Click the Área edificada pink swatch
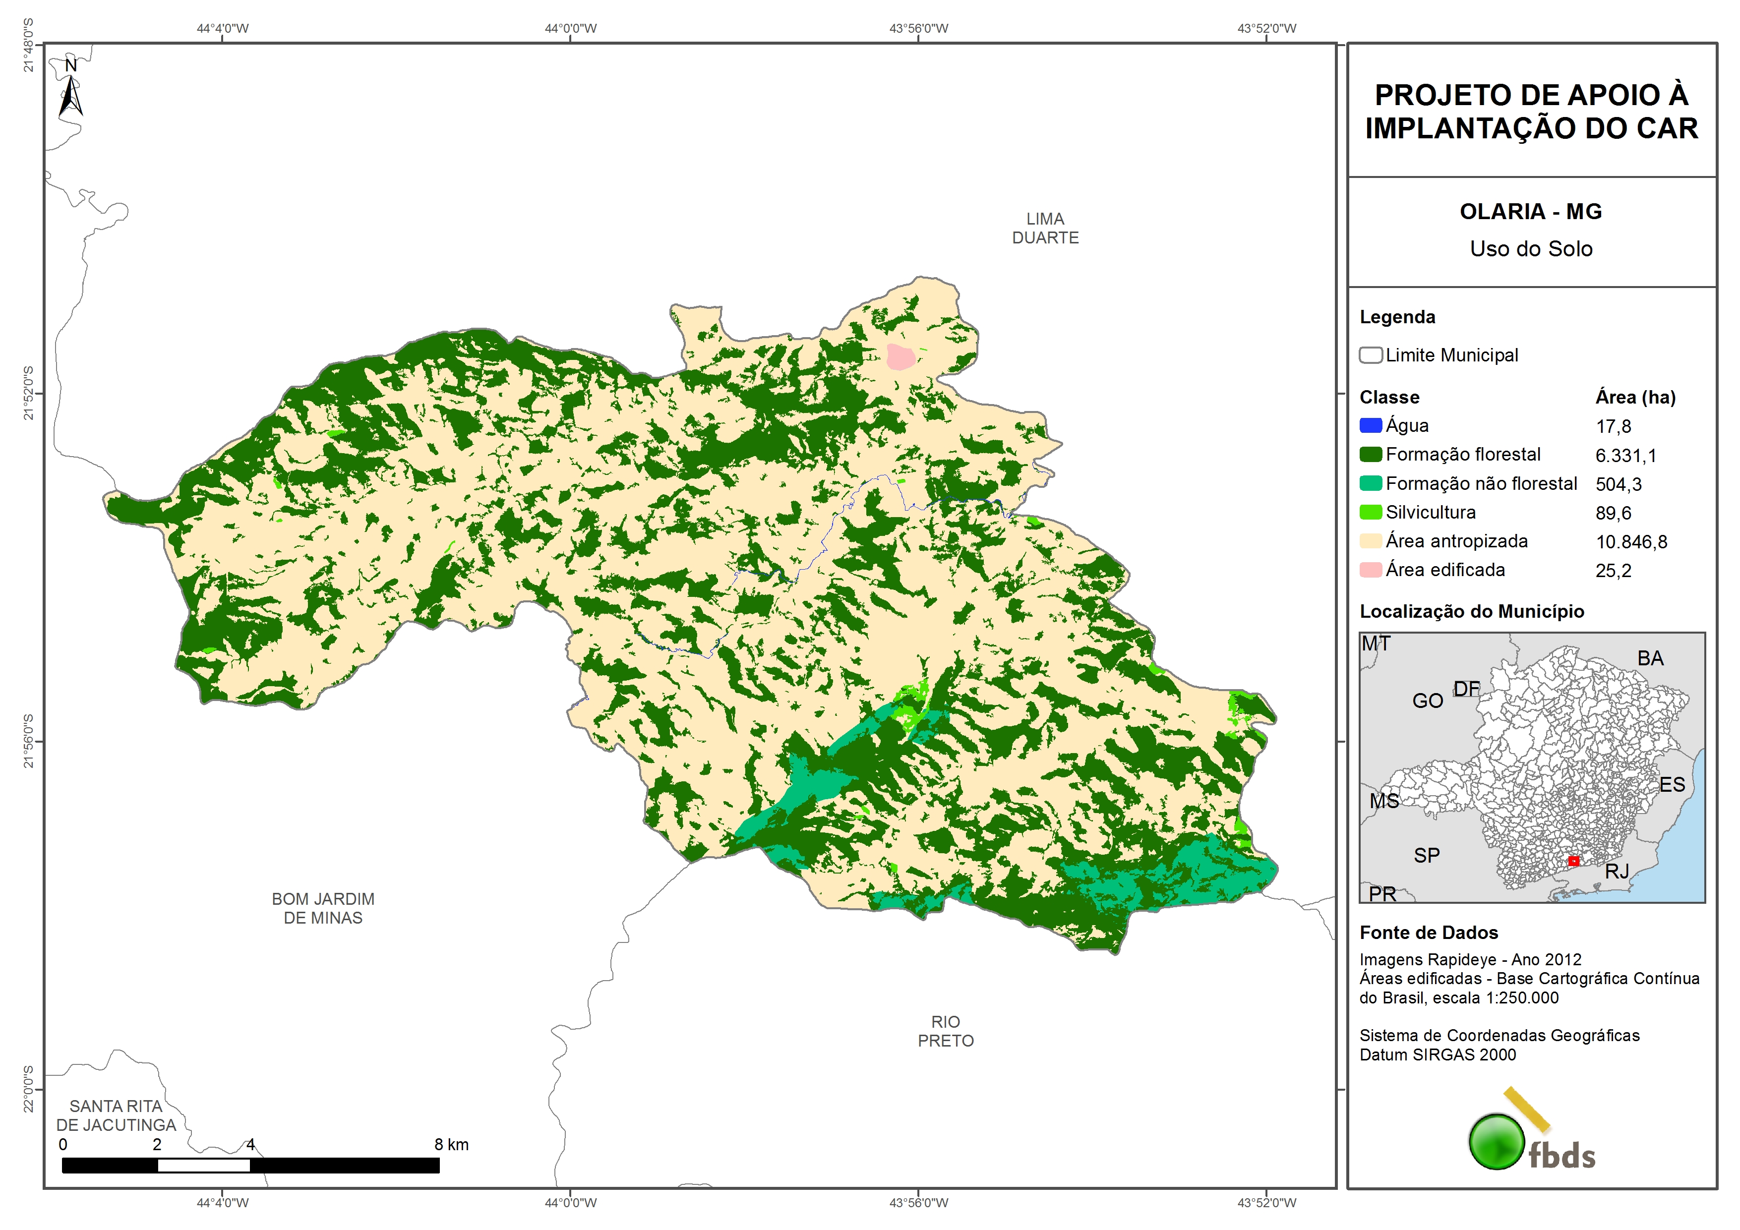The height and width of the screenshot is (1230, 1740). click(1370, 570)
